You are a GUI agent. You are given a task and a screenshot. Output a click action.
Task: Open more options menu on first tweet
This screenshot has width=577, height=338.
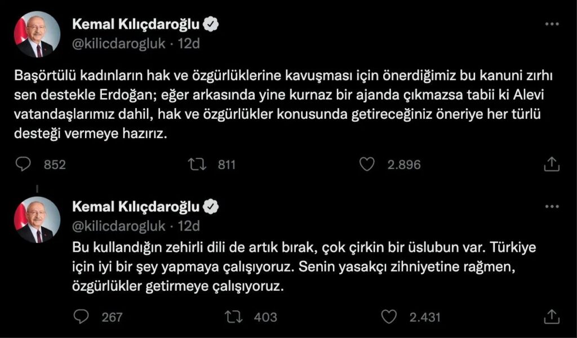coord(552,24)
